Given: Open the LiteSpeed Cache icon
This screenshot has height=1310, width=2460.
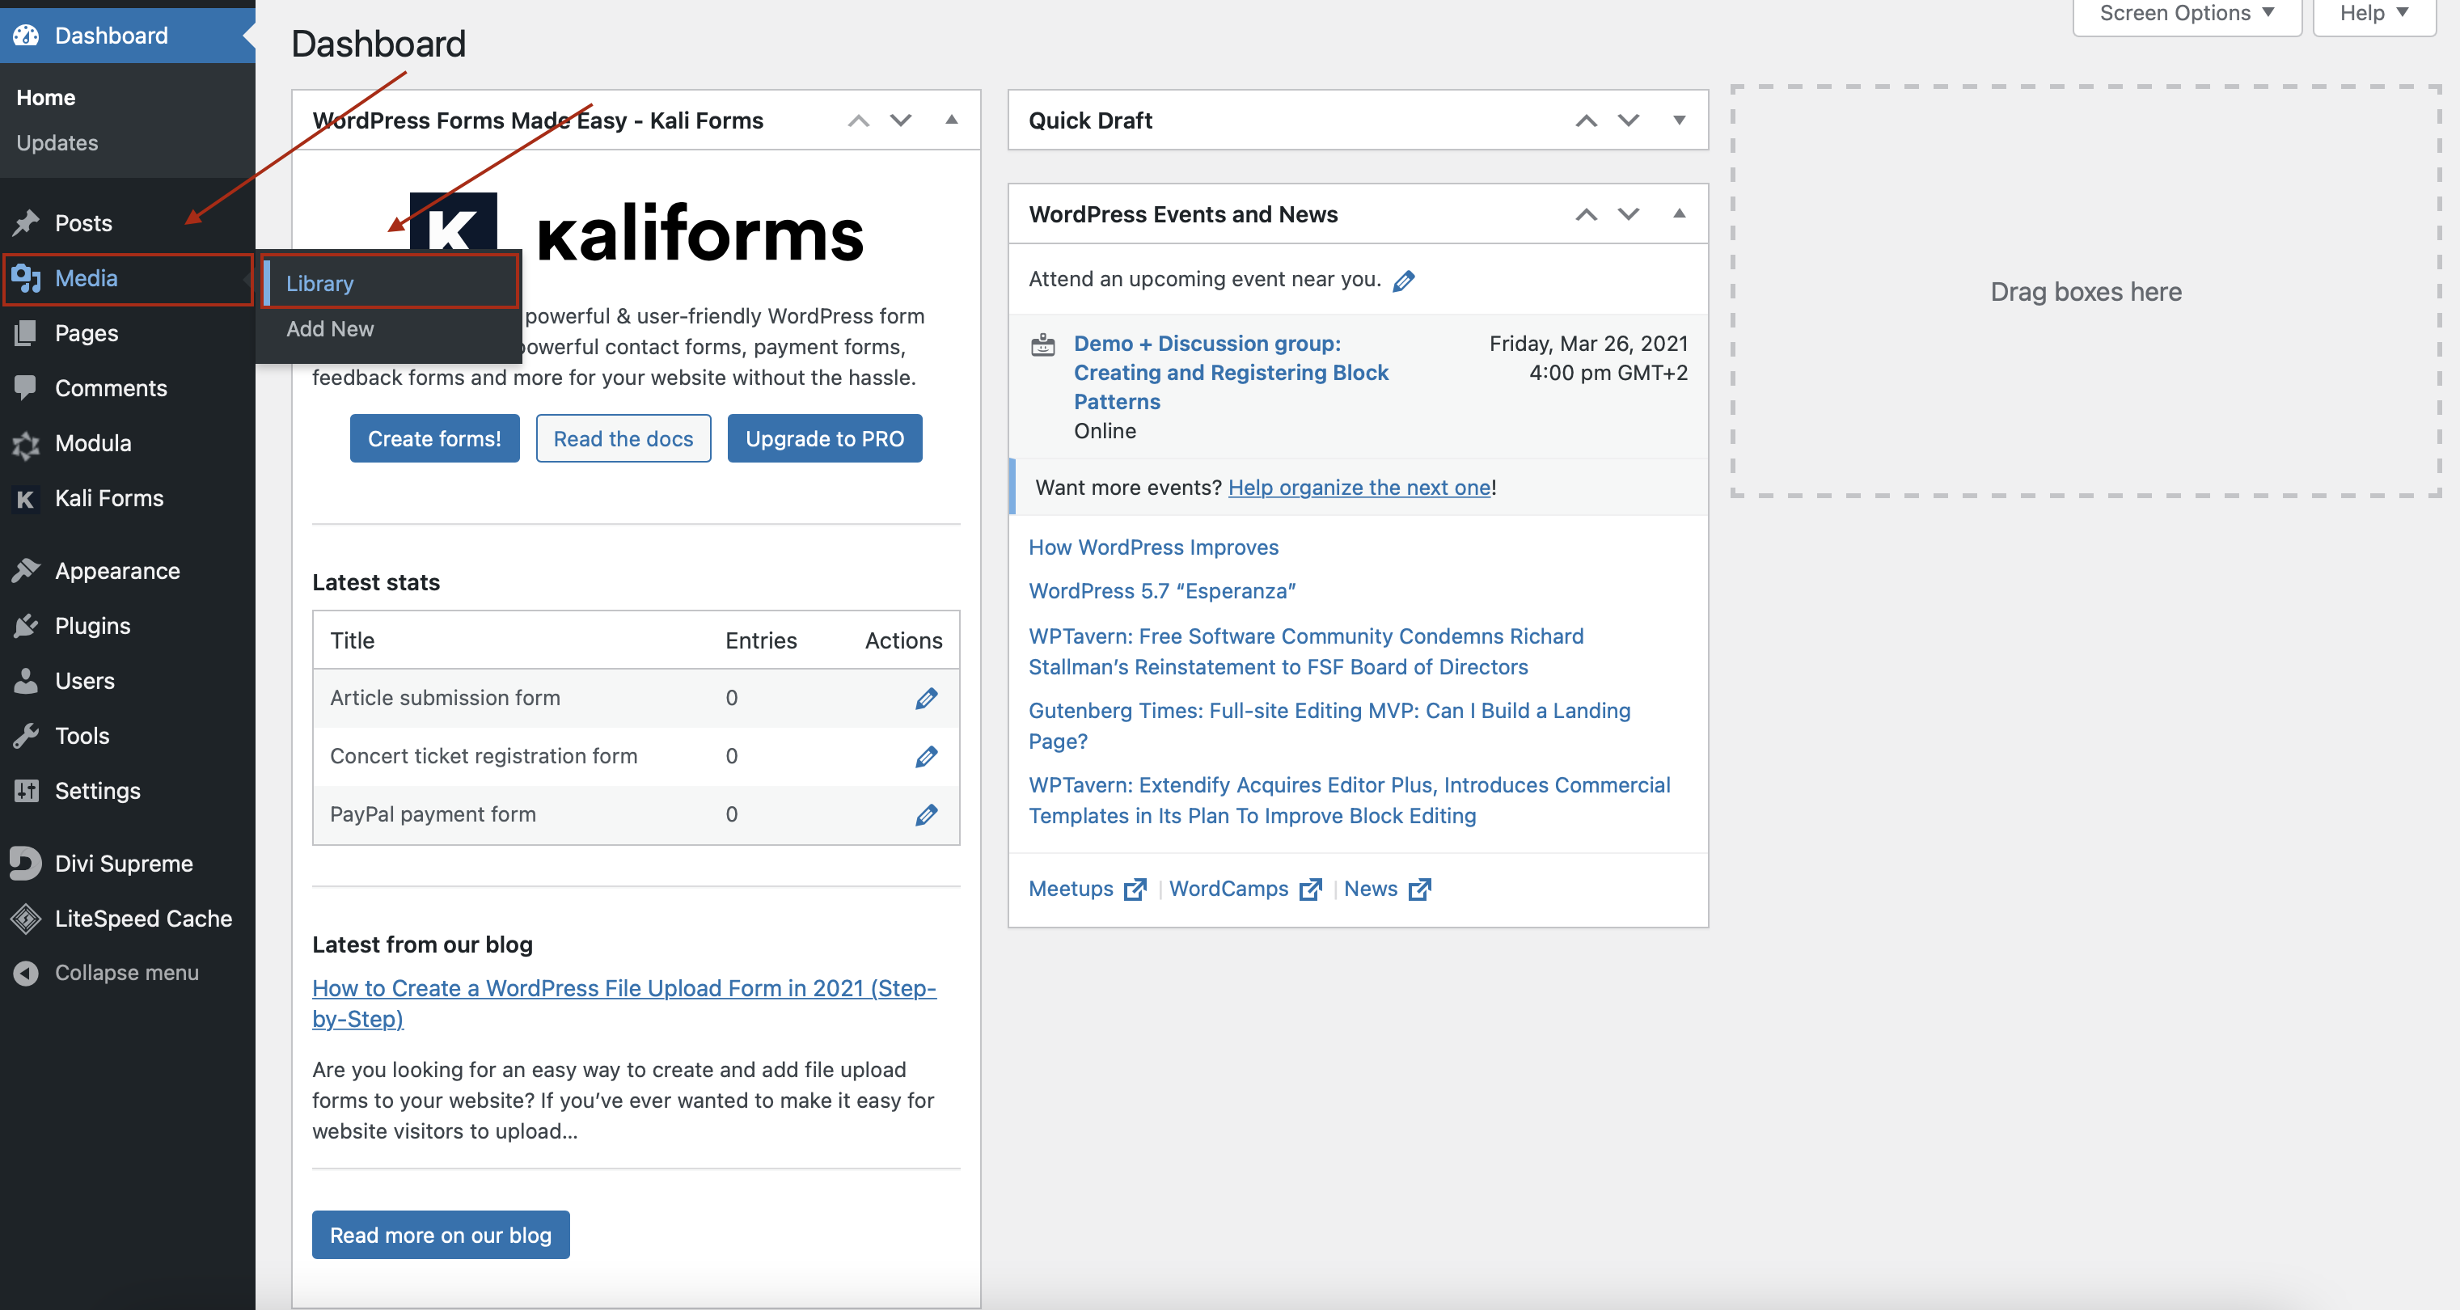Looking at the screenshot, I should (25, 918).
